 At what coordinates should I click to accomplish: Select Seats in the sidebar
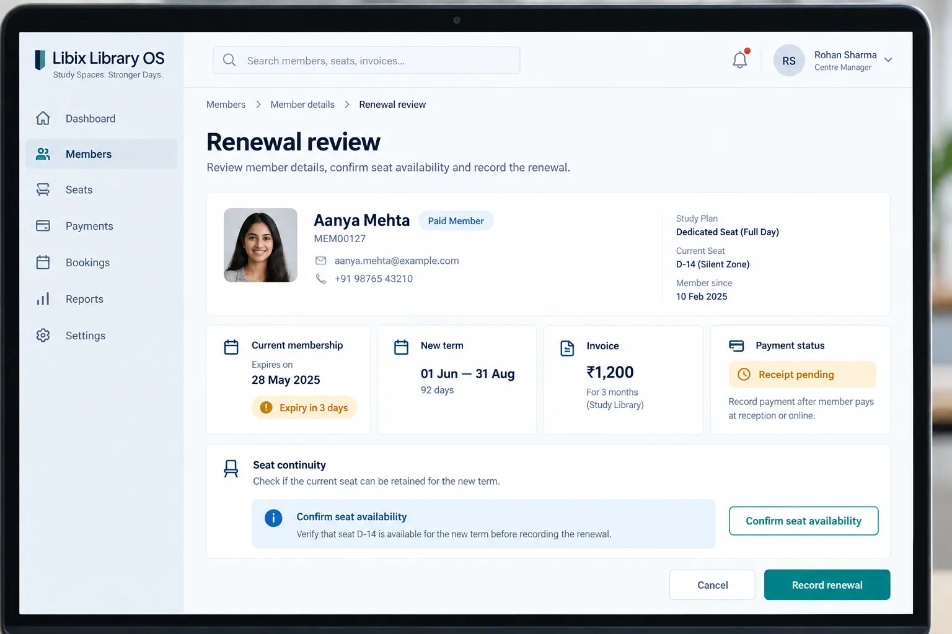(x=102, y=189)
